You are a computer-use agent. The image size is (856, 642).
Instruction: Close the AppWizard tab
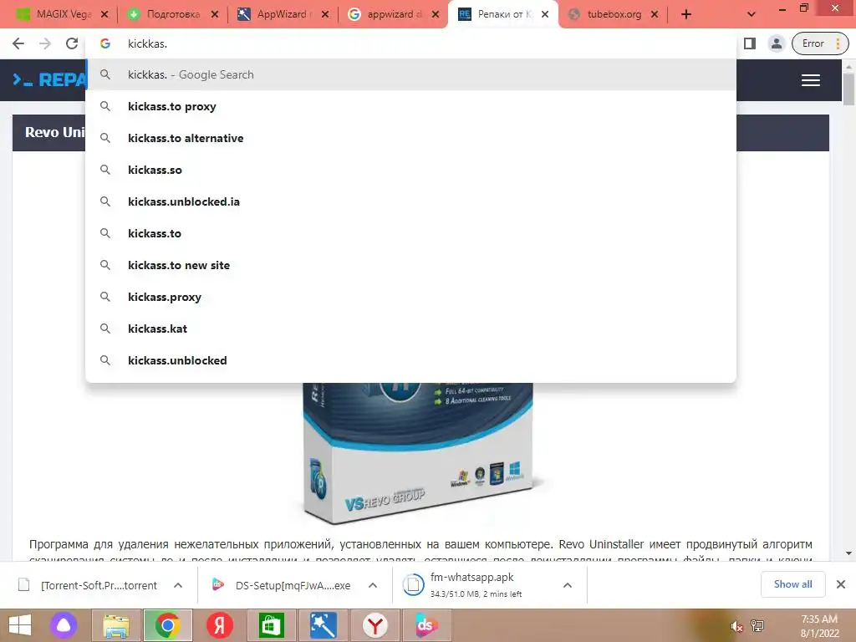[325, 15]
